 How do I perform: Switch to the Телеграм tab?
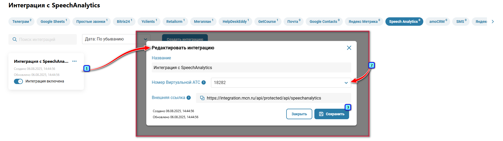click(22, 22)
